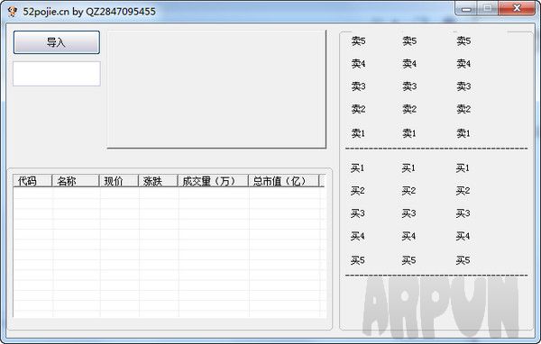This screenshot has height=344, width=541.
Task: Sort by the 代码 column header
Action: click(x=32, y=181)
